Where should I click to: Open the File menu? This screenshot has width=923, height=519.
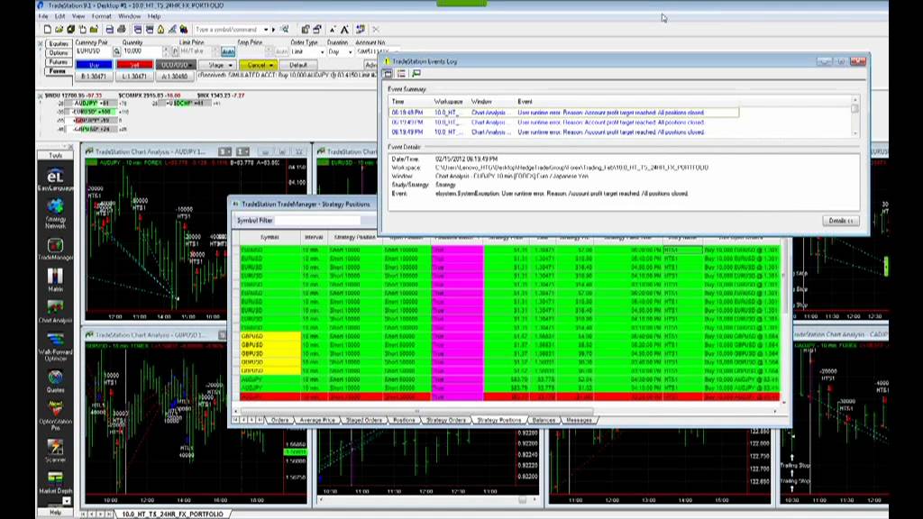tap(43, 16)
